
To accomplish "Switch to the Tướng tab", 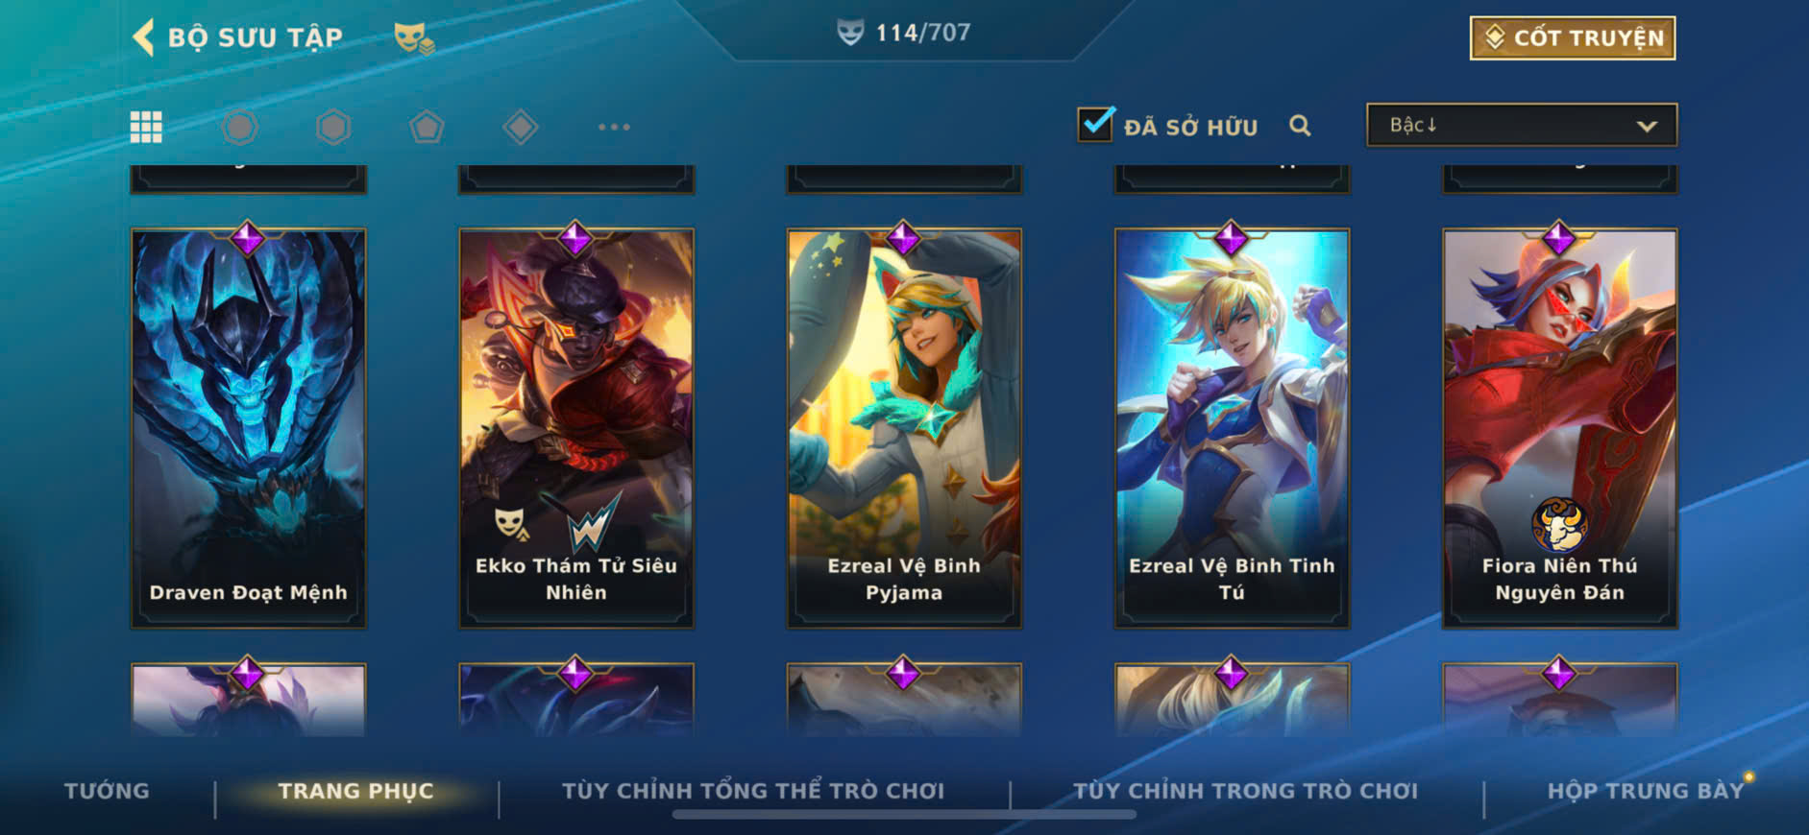I will [x=107, y=791].
